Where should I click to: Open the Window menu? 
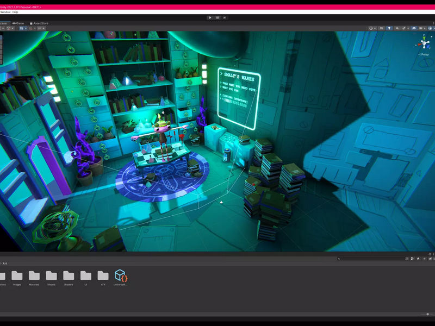(x=5, y=12)
